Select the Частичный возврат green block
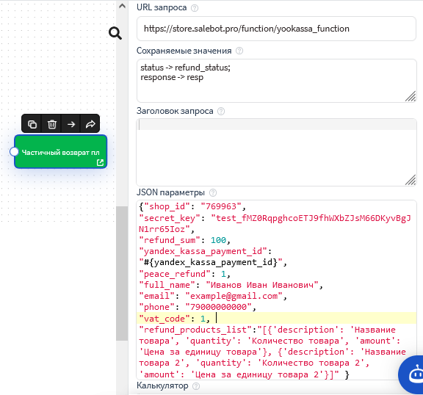This screenshot has height=395, width=423. (61, 152)
